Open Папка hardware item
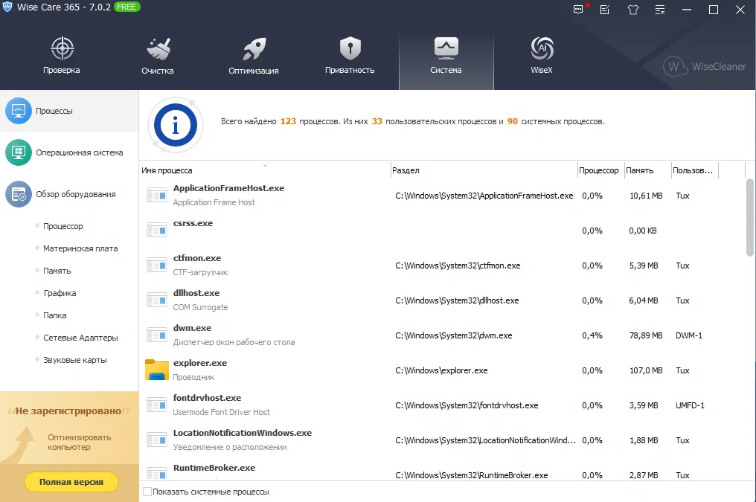 pyautogui.click(x=55, y=315)
